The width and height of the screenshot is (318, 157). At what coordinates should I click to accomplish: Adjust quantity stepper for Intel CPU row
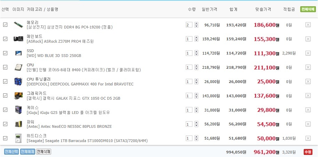pos(196,67)
